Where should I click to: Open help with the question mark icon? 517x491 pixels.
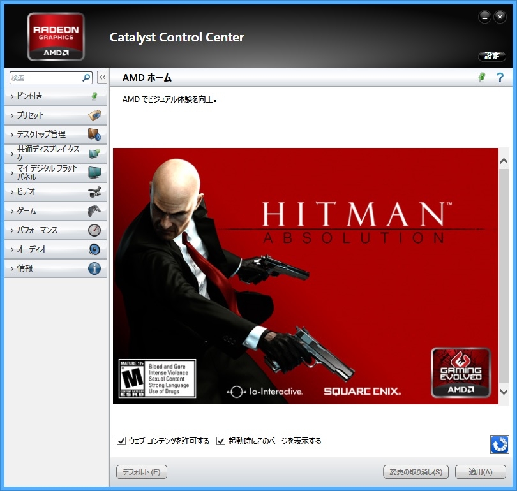[x=500, y=78]
